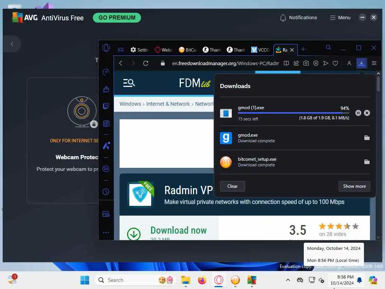Open AVG taskbar icon
This screenshot has width=385, height=289.
coord(252,280)
